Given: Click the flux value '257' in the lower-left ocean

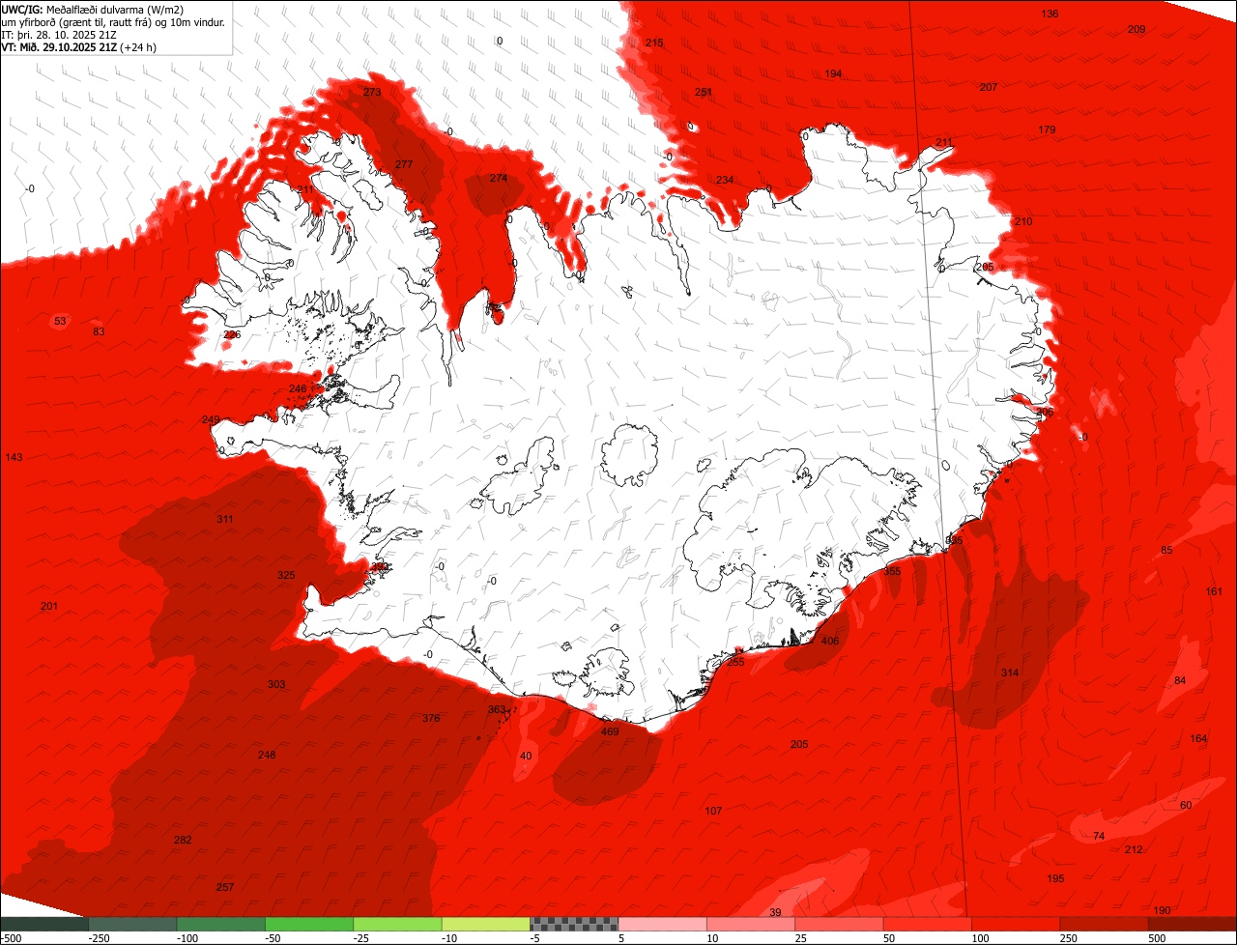Looking at the screenshot, I should coord(225,887).
